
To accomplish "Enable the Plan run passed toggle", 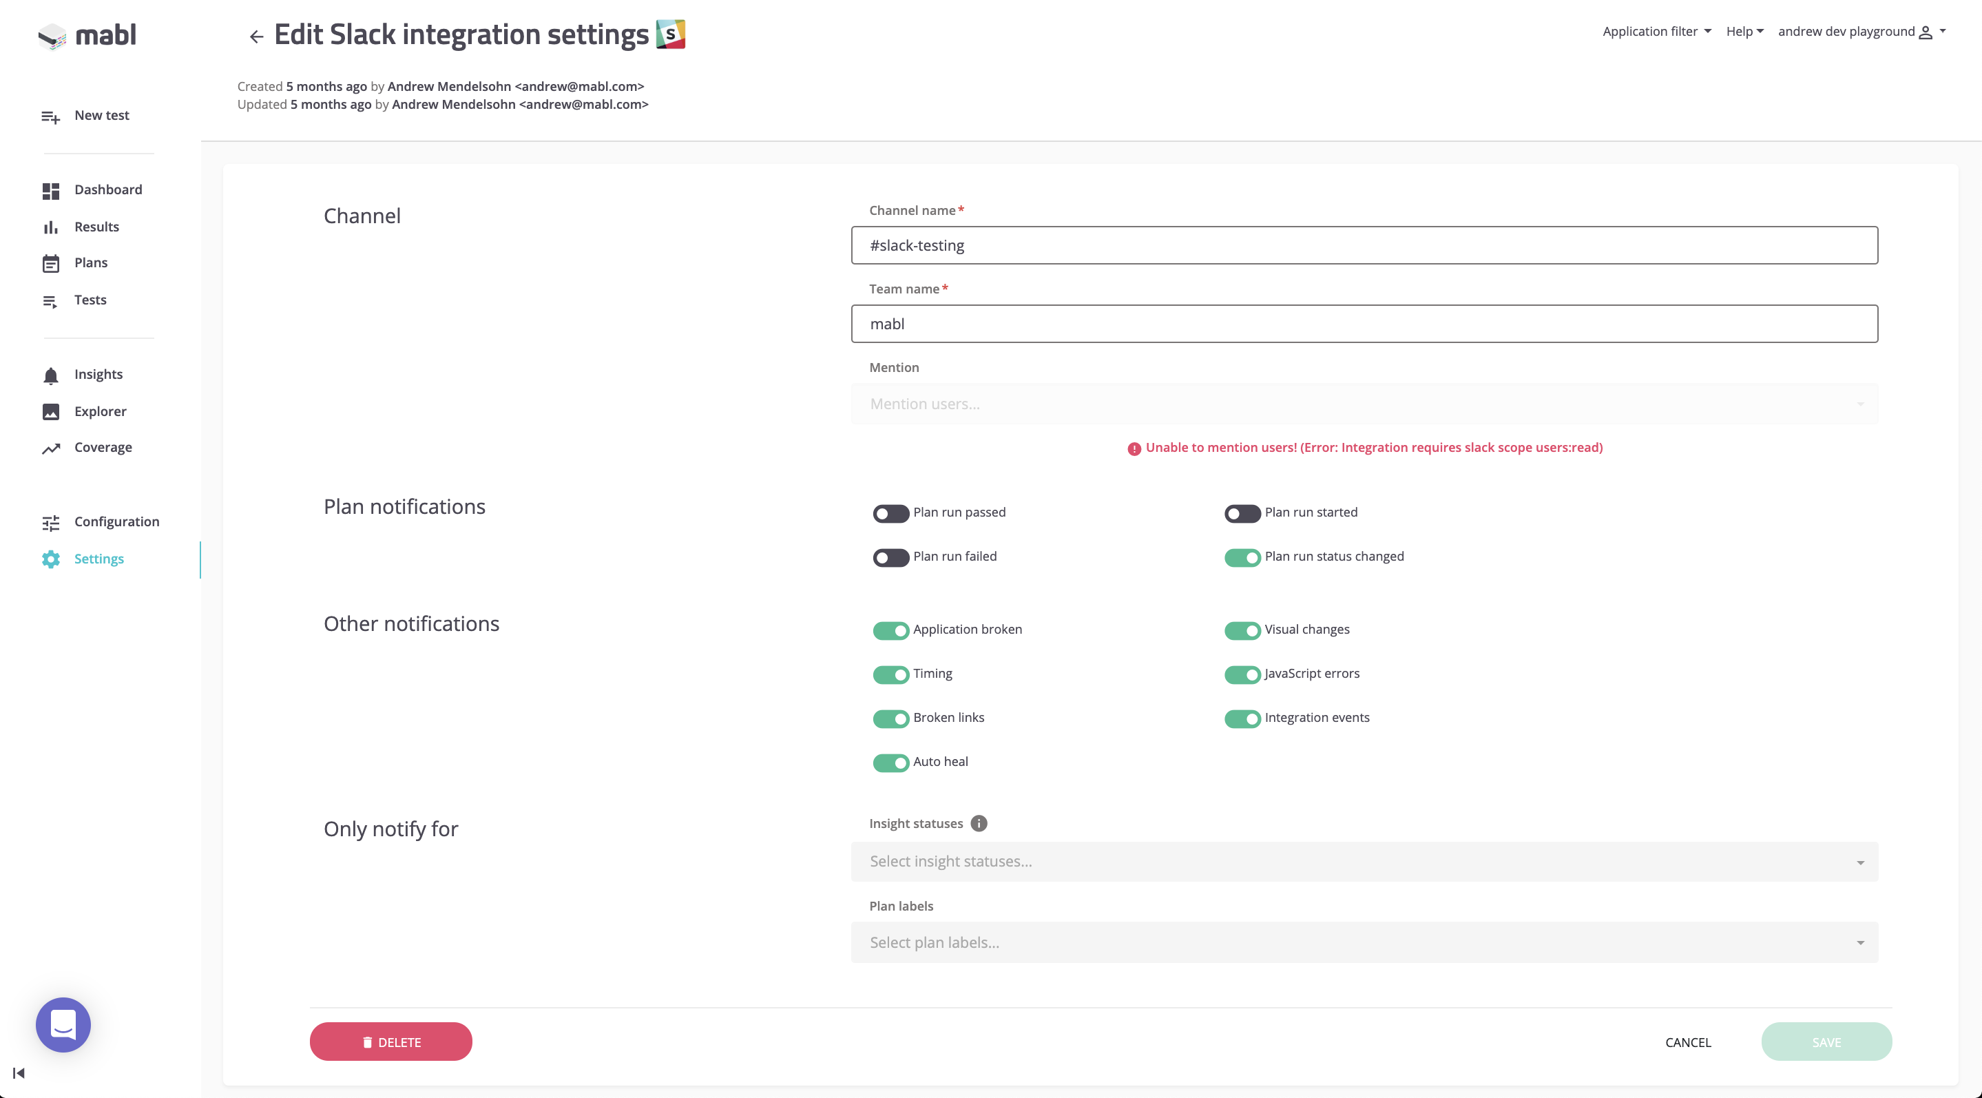I will pos(890,513).
